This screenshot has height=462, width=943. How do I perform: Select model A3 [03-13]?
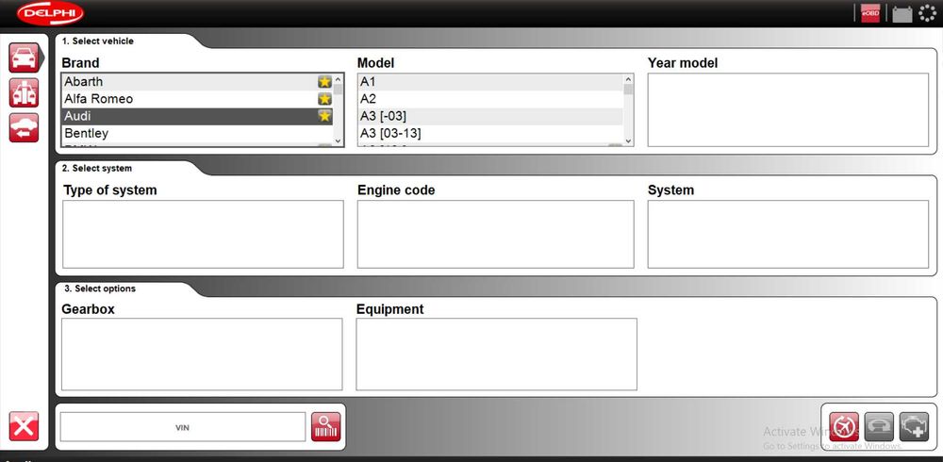[490, 133]
